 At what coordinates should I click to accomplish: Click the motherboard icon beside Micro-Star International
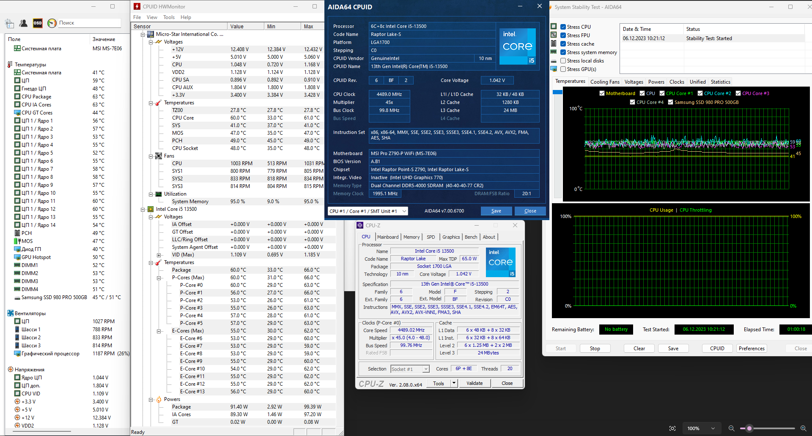pyautogui.click(x=151, y=34)
